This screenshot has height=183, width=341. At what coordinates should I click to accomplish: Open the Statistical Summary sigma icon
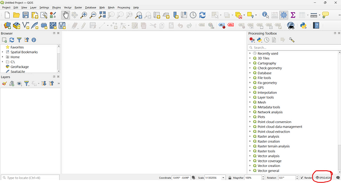pyautogui.click(x=293, y=15)
